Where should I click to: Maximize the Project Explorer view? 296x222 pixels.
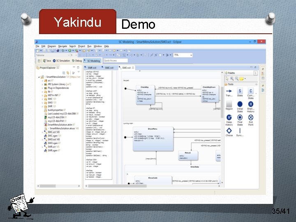point(78,67)
